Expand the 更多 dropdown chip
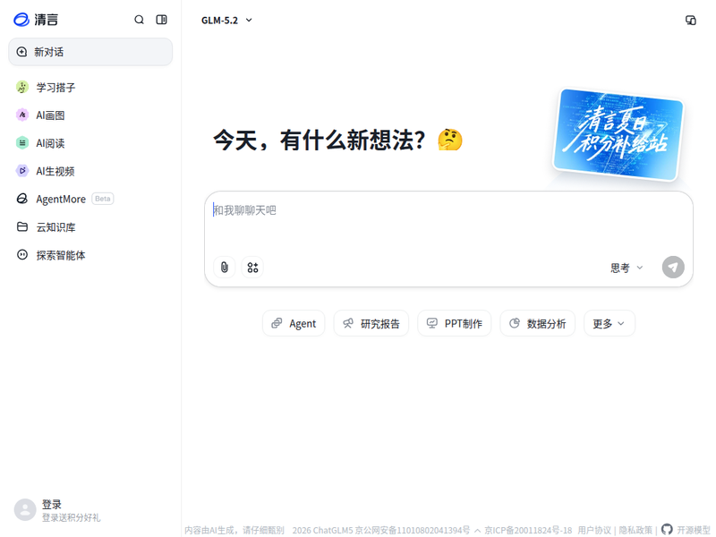Viewport: 716px width, 537px height. [x=609, y=323]
